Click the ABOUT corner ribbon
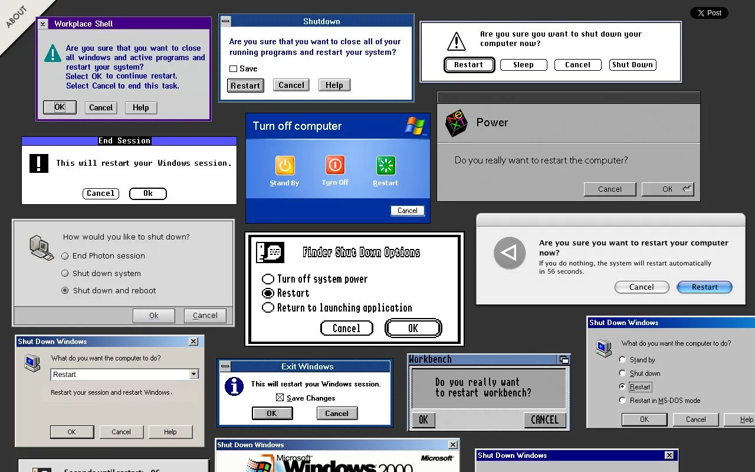This screenshot has width=755, height=472. (x=16, y=17)
